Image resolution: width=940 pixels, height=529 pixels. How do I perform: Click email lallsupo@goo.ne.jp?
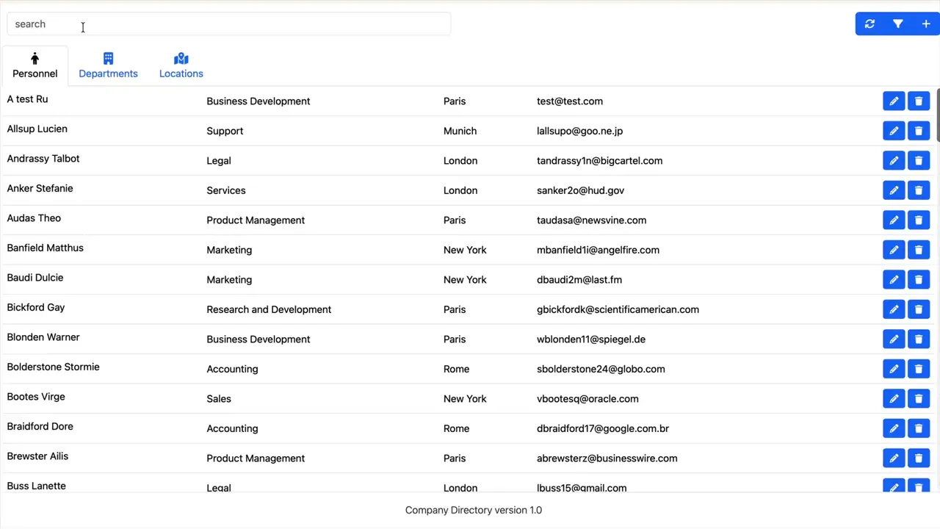[579, 131]
